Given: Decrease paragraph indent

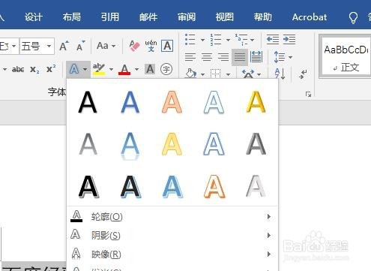Looking at the screenshot, I should pos(273,39).
